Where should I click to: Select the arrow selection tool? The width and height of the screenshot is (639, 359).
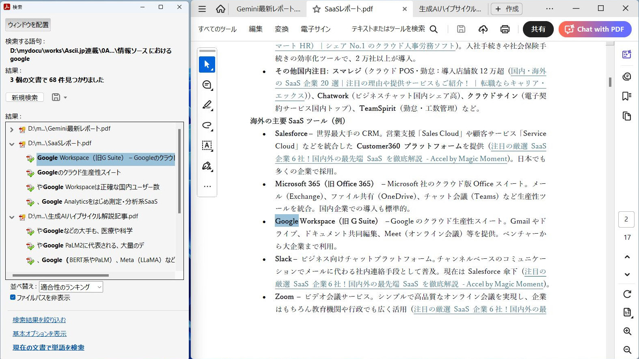[x=207, y=64]
